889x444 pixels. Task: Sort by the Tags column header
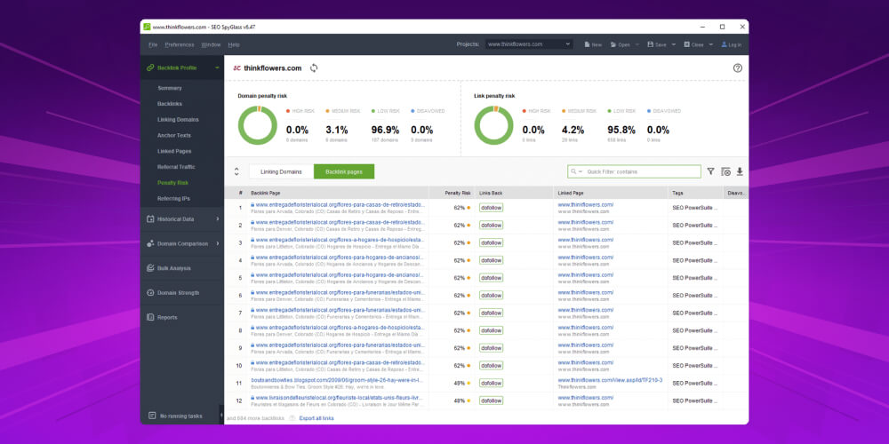pos(677,193)
